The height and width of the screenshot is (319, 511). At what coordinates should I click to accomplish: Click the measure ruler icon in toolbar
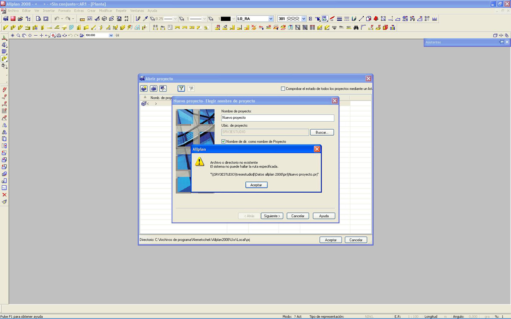82,19
